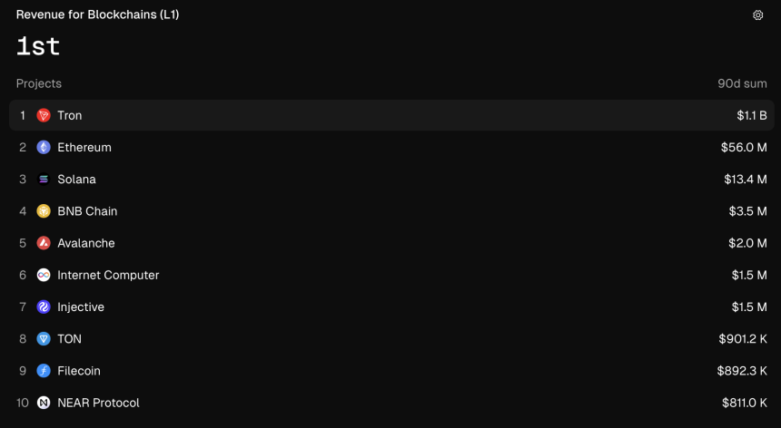Click the TON logo icon
781x428 pixels.
[x=44, y=339]
